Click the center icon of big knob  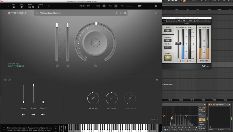[x=95, y=43]
